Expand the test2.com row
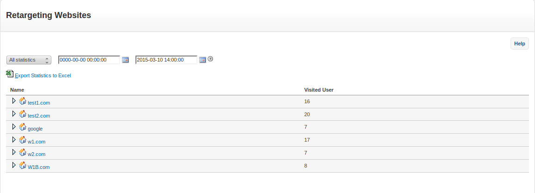Image resolution: width=535 pixels, height=193 pixels. coord(14,114)
